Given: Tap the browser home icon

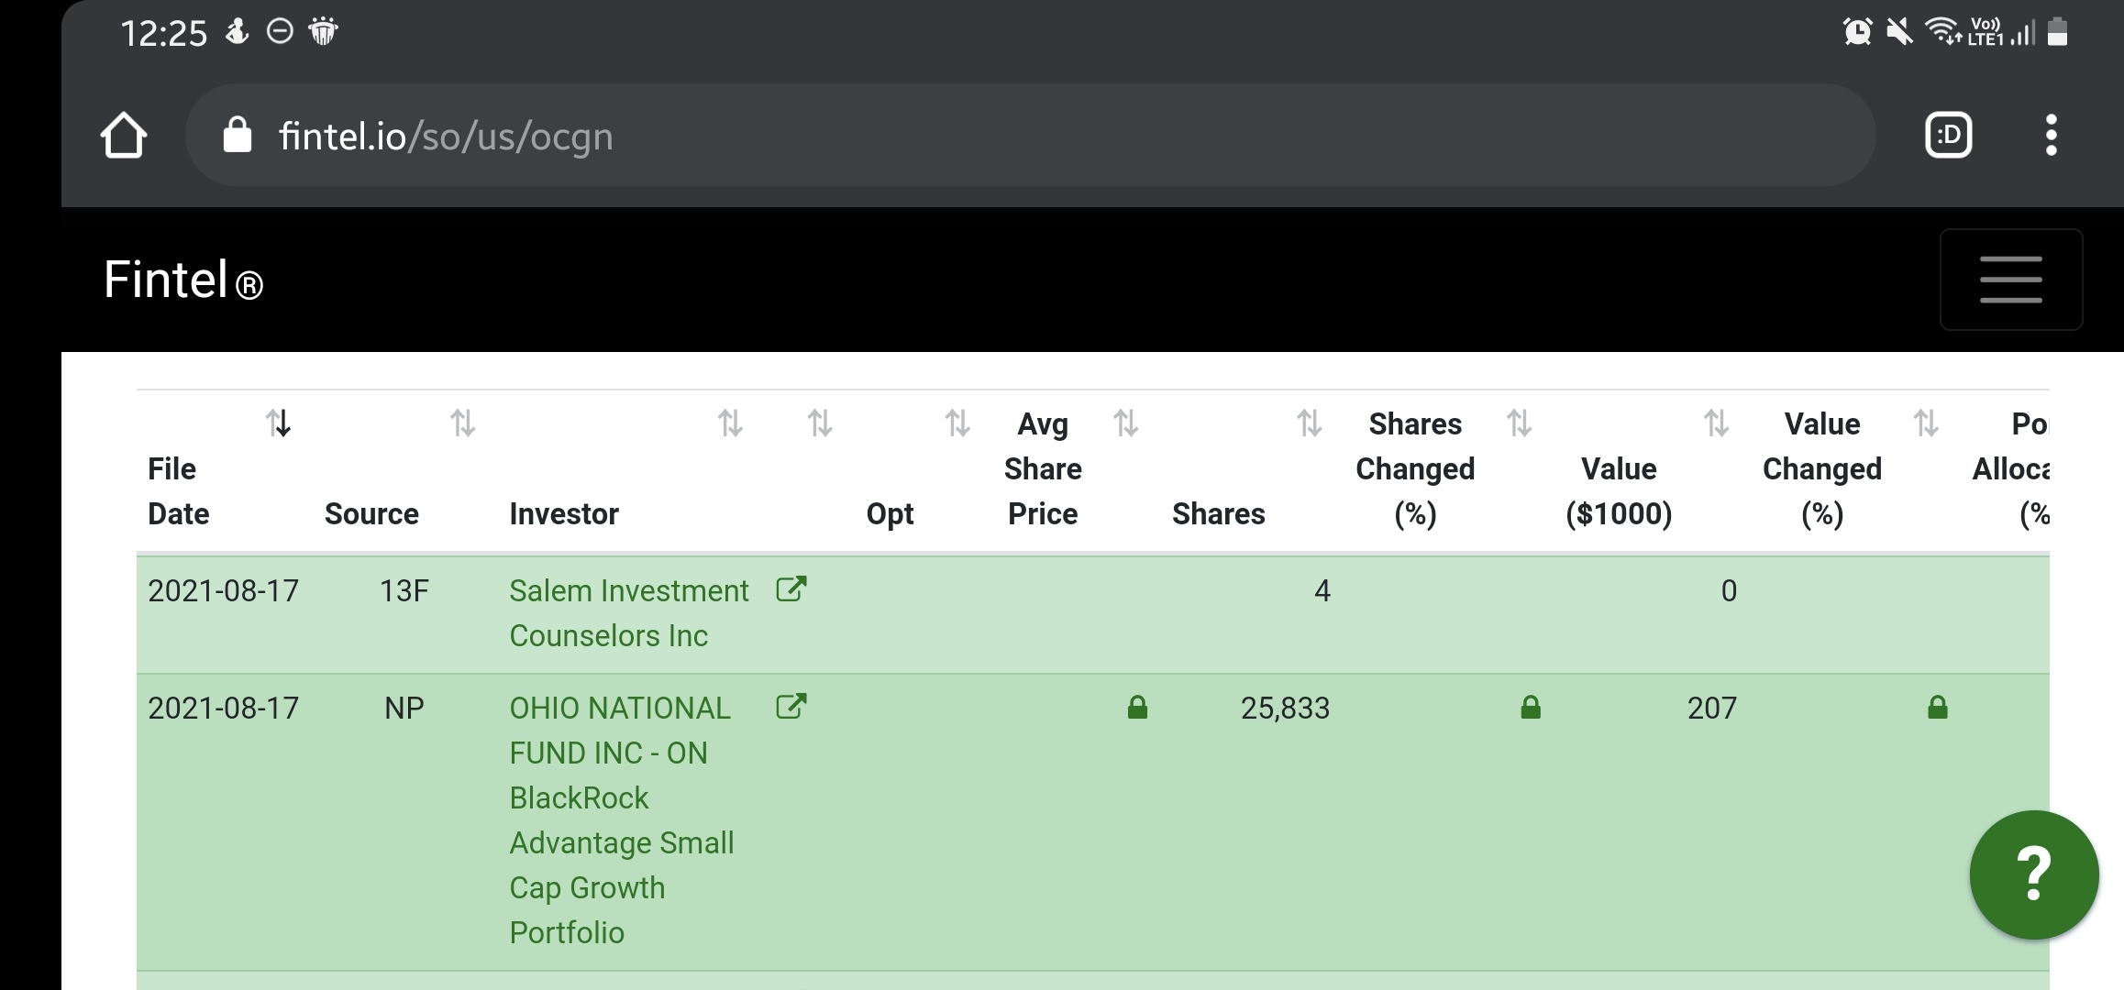Looking at the screenshot, I should point(124,136).
